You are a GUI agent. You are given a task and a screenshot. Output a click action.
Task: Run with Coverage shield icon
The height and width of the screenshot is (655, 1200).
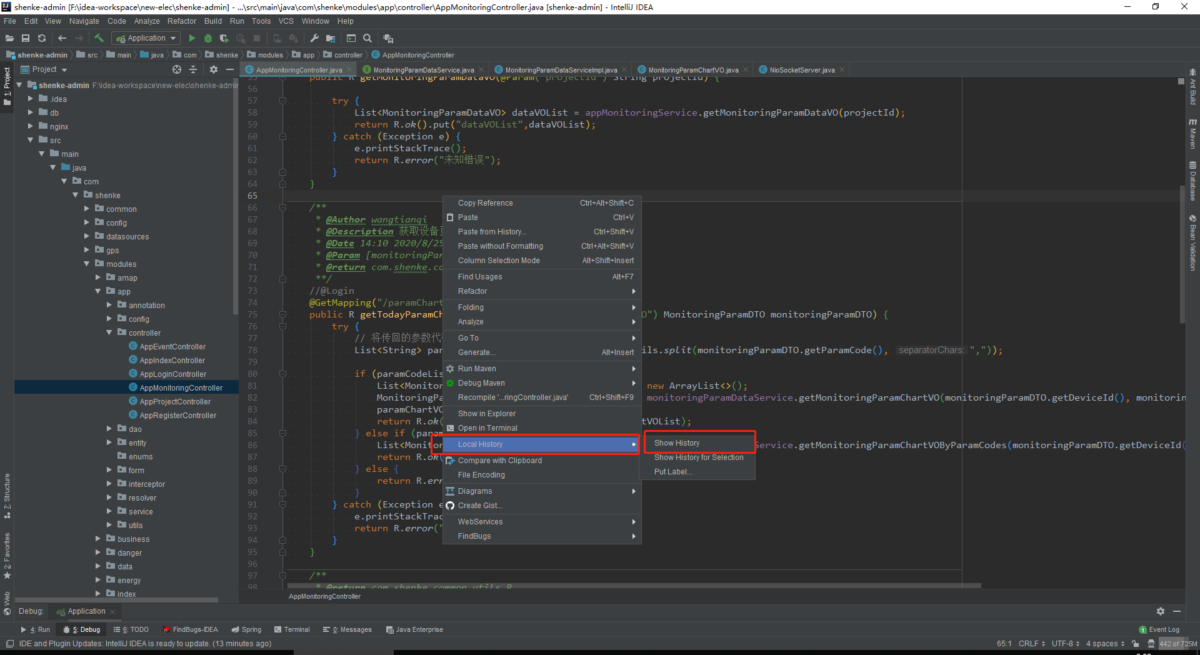[224, 38]
